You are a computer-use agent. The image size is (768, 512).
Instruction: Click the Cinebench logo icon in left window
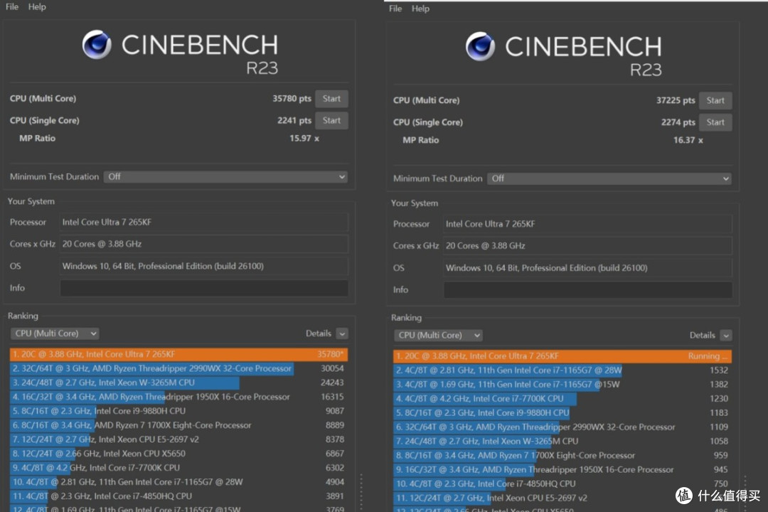[x=97, y=45]
